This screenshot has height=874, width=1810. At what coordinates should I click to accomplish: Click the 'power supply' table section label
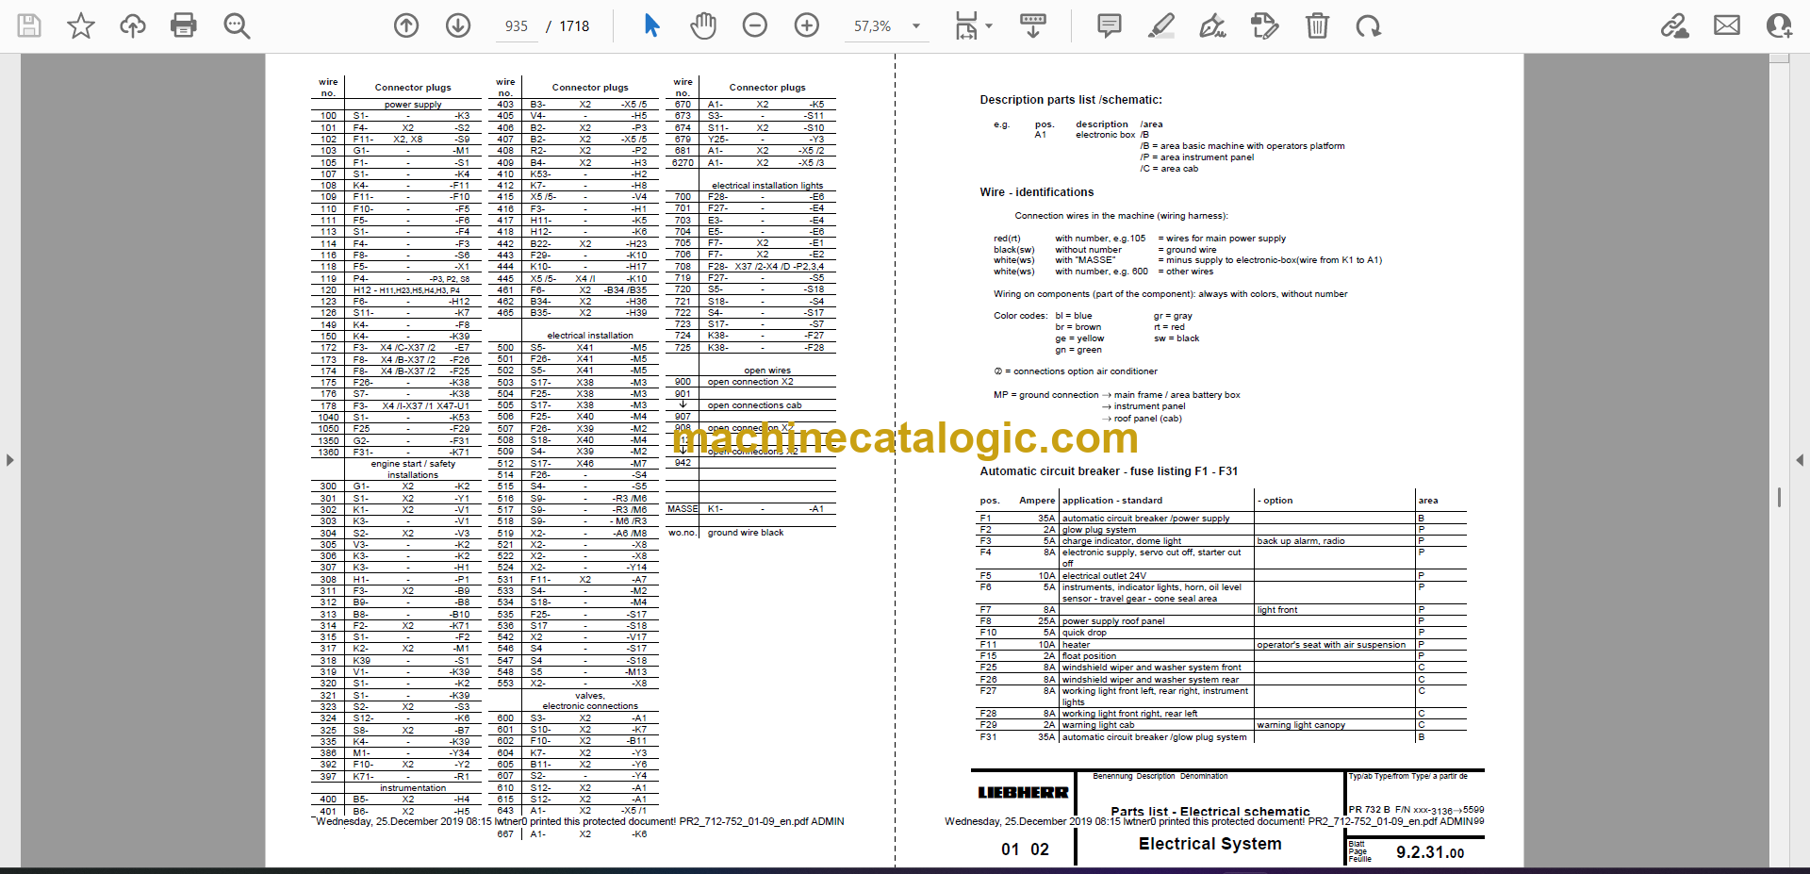[x=413, y=105]
